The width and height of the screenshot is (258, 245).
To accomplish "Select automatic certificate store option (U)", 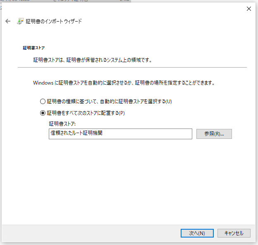I will coord(106,101).
